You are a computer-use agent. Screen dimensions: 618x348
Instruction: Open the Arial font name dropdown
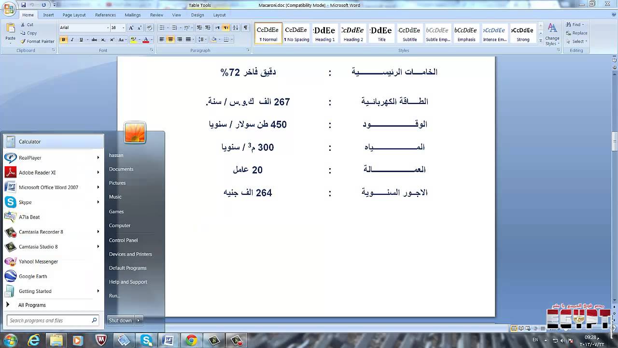pyautogui.click(x=108, y=28)
